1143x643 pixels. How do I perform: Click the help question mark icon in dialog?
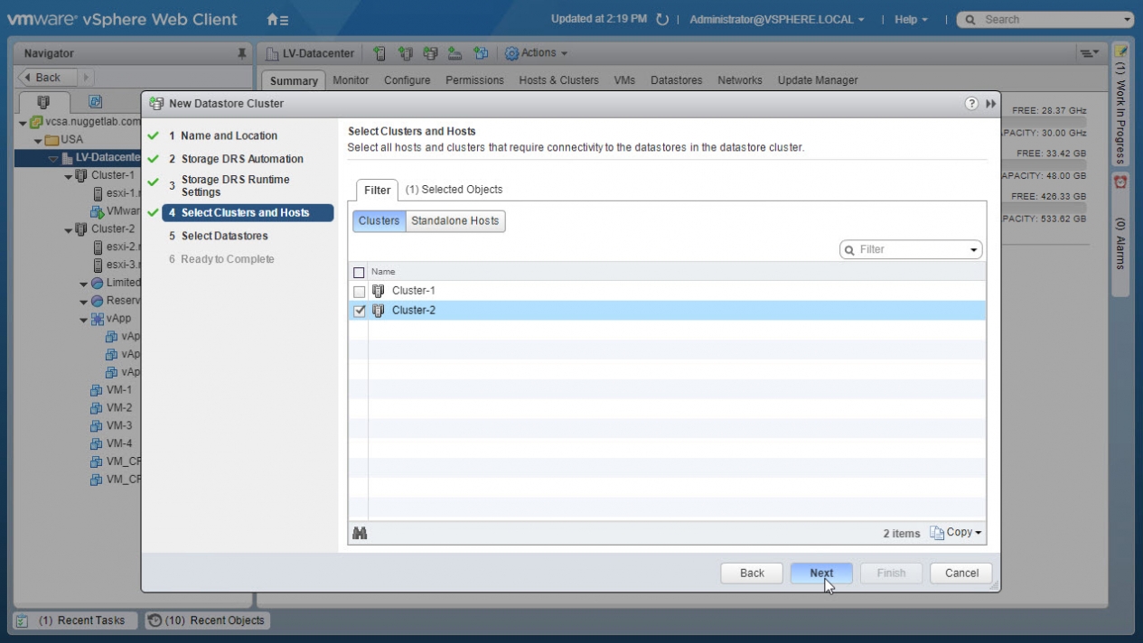(x=971, y=104)
